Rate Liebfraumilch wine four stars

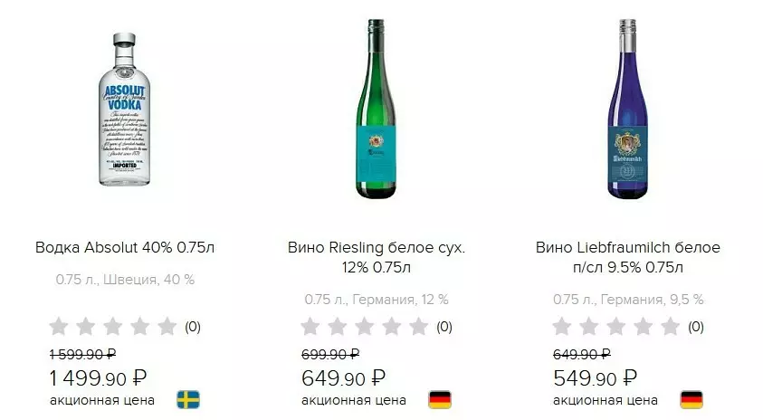click(644, 326)
